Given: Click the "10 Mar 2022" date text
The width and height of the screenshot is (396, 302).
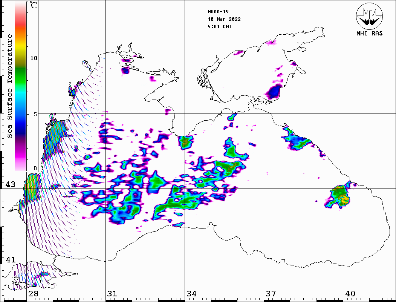Looking at the screenshot, I should coord(224,19).
